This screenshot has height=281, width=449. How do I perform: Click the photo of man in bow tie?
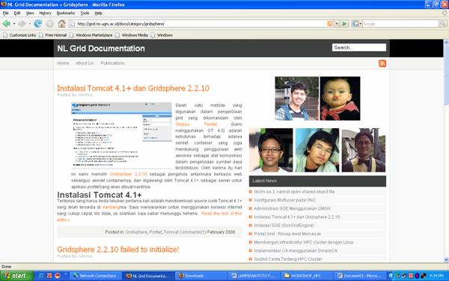364,150
